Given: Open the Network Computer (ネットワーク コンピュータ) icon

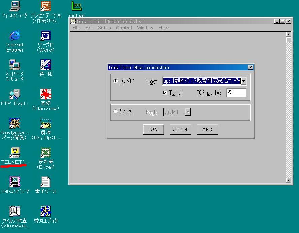Looking at the screenshot, I should (15, 65).
